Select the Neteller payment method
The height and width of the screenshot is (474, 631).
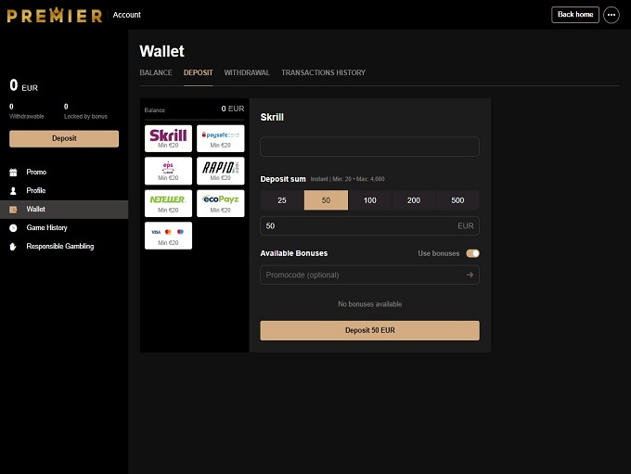169,202
